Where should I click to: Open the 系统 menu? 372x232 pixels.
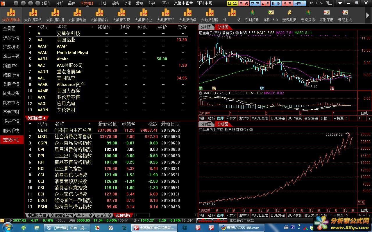click(115, 3)
